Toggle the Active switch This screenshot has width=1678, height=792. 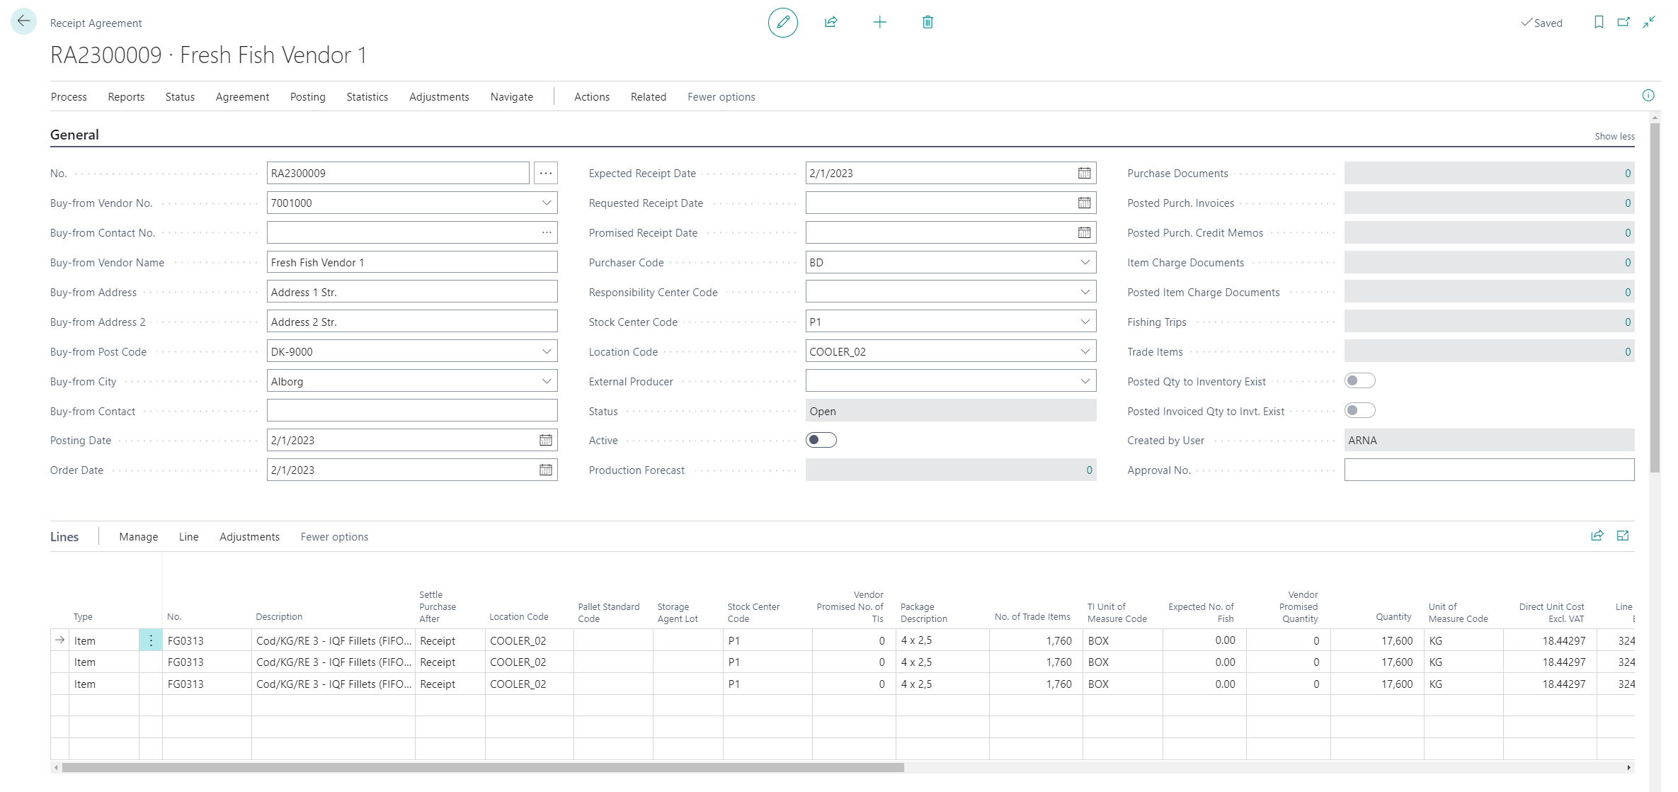click(821, 441)
